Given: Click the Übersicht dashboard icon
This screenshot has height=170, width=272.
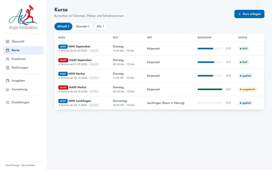Looking at the screenshot, I should coord(7,41).
